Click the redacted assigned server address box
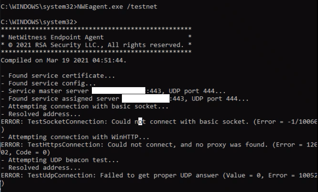The height and width of the screenshot is (192, 318). coord(146,98)
